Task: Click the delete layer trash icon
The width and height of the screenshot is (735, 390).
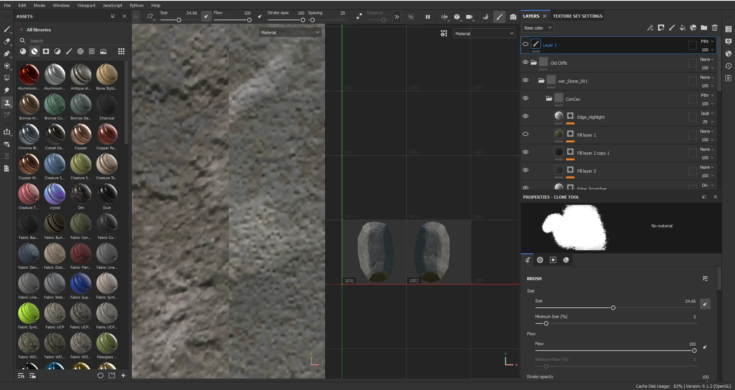Action: coord(715,28)
